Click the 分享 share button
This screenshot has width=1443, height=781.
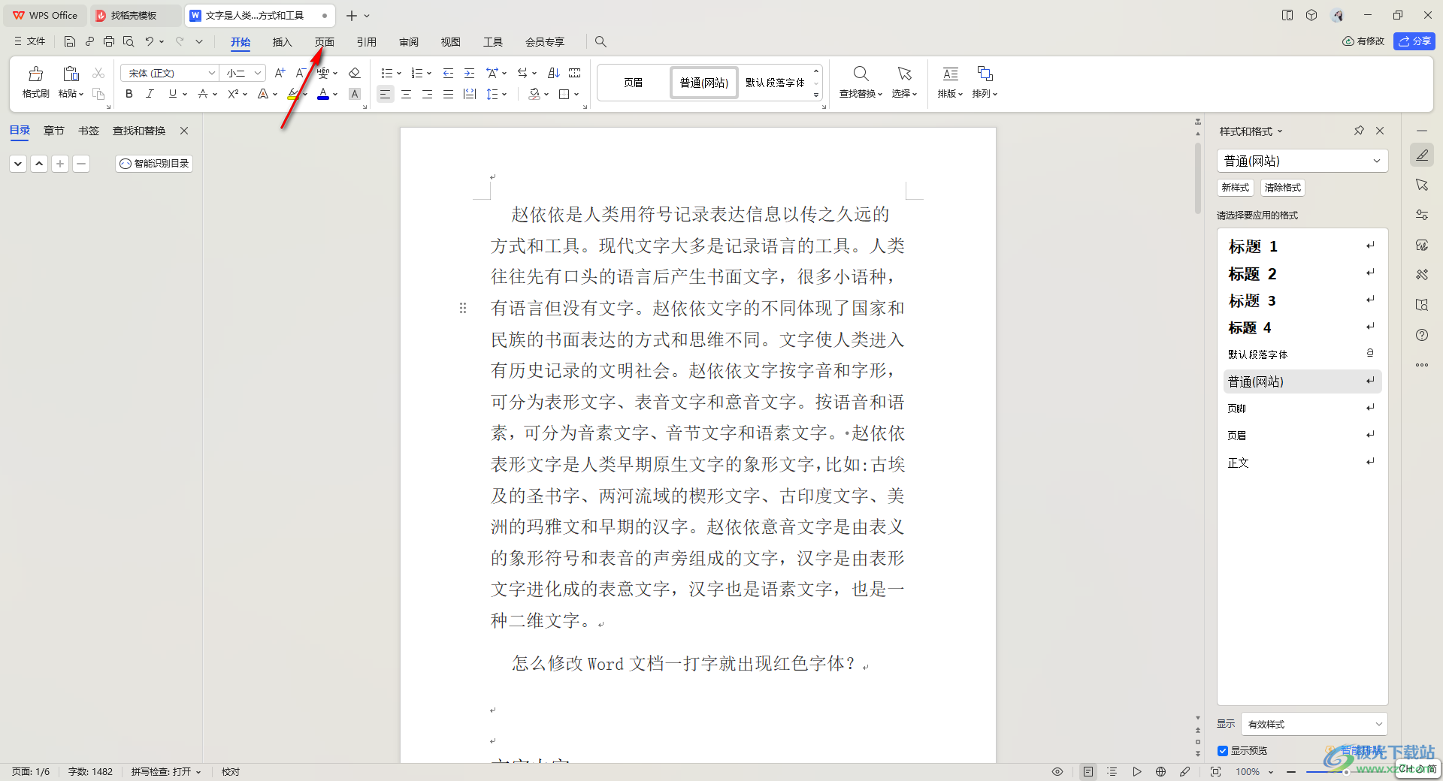[x=1414, y=41]
